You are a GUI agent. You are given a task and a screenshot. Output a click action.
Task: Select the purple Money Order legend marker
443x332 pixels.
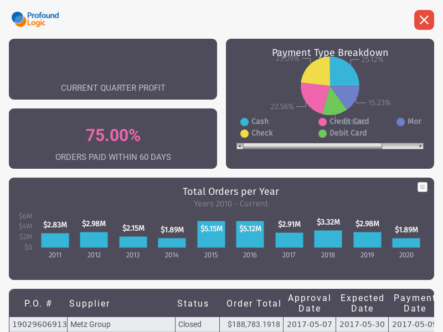(400, 121)
